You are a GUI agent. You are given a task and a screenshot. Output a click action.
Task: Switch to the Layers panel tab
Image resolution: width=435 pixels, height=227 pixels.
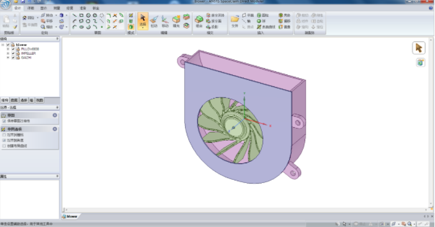tap(14, 100)
